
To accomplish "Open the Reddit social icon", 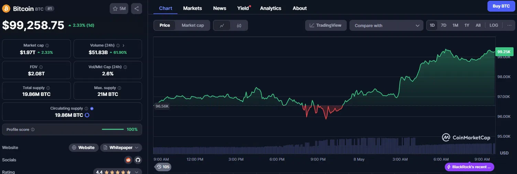I will (128, 160).
